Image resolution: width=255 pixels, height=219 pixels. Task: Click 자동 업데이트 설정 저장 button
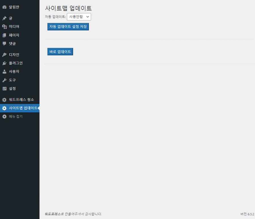coord(68,27)
